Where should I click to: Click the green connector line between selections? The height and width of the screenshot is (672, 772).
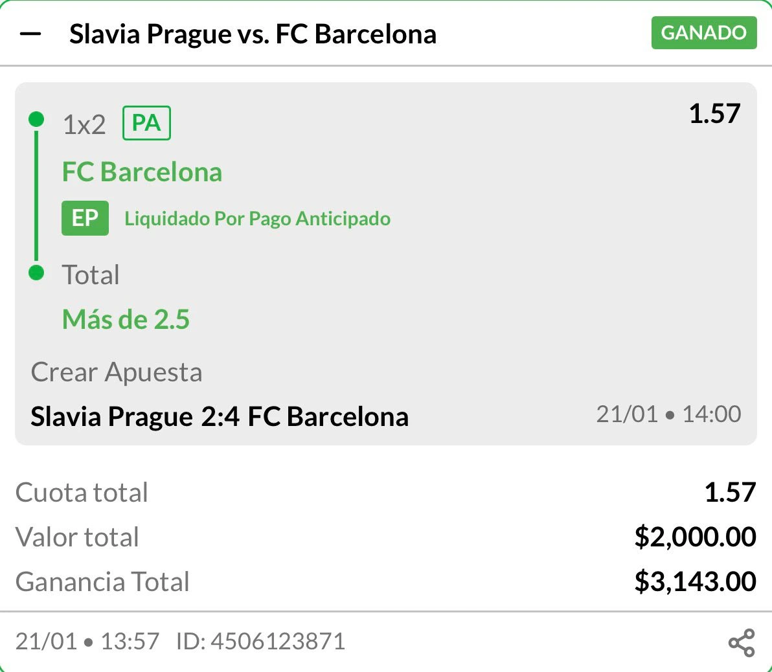[x=36, y=194]
